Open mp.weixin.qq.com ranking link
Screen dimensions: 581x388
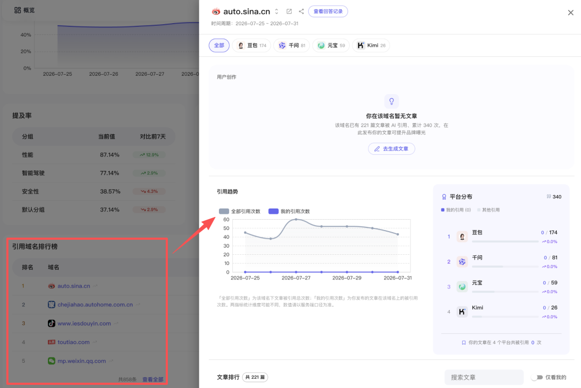(x=82, y=361)
